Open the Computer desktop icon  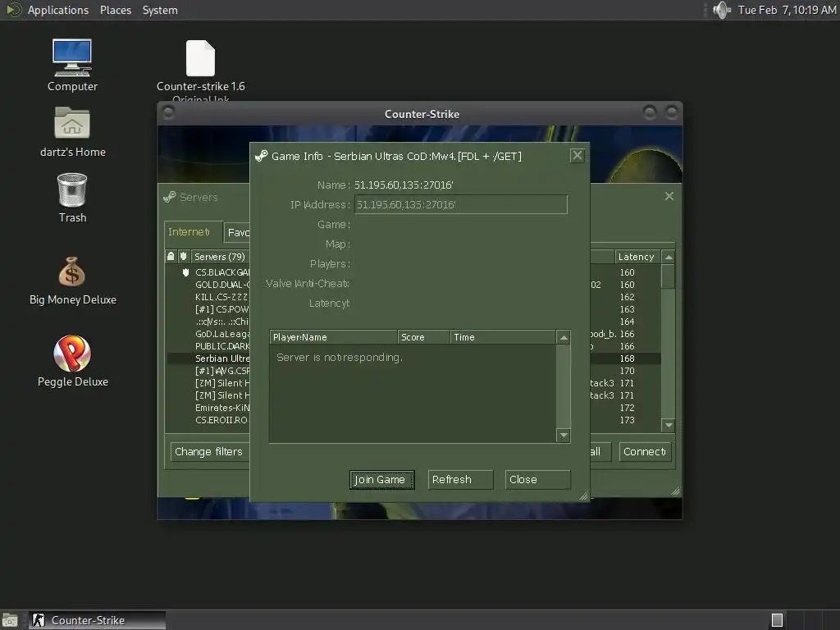72,65
